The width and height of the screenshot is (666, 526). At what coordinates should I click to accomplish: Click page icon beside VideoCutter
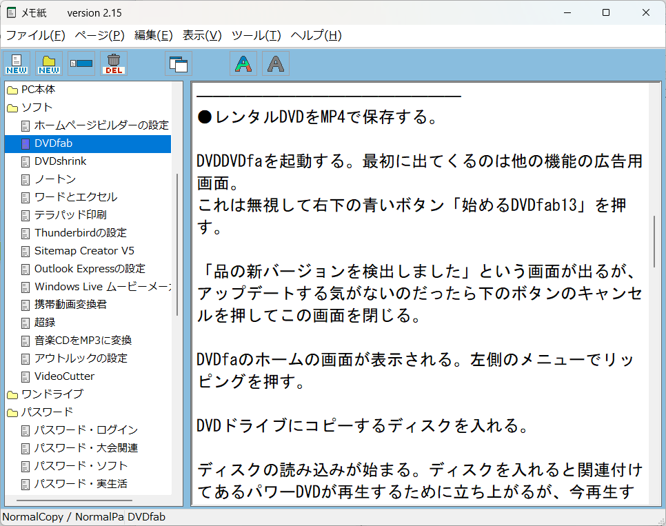[x=26, y=376]
